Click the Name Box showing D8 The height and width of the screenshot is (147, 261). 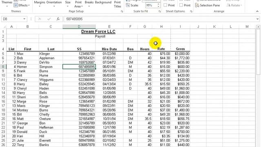12,19
